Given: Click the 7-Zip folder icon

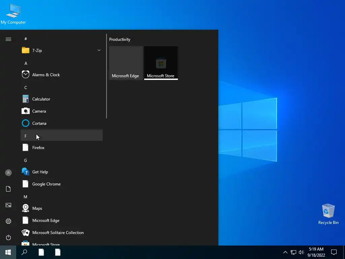Looking at the screenshot, I should click(26, 51).
